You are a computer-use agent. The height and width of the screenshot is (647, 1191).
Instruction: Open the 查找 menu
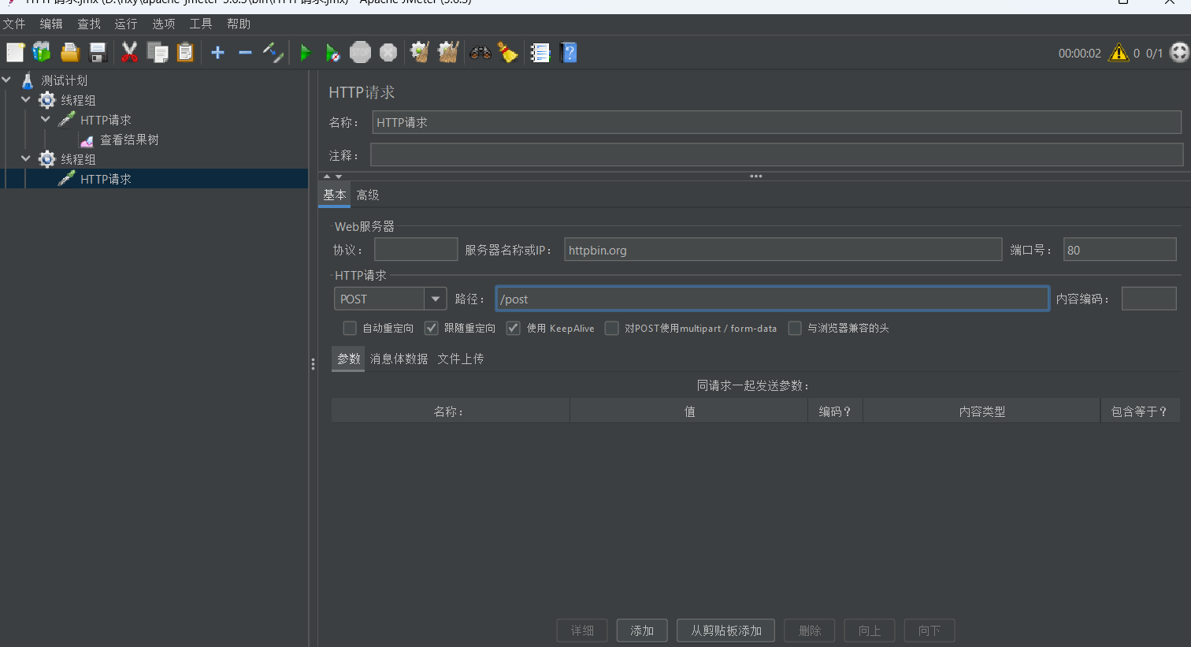[x=89, y=24]
